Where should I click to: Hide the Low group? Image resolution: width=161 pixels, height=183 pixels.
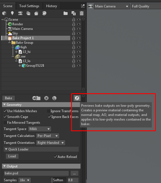coord(79,56)
